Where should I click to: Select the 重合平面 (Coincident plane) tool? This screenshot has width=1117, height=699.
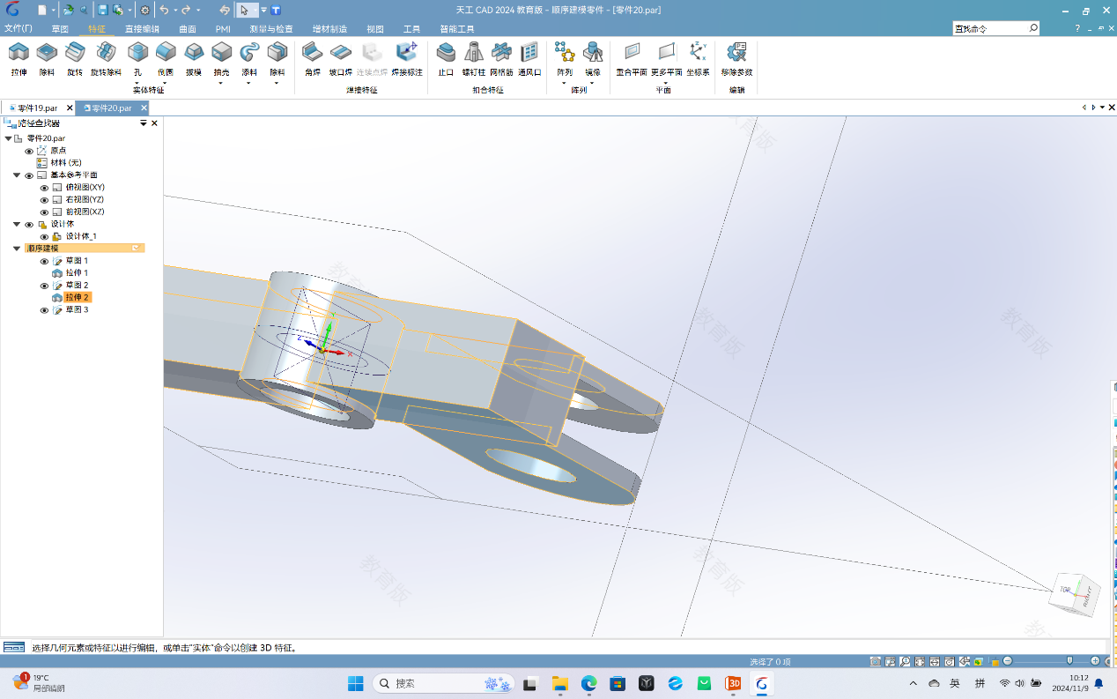coord(632,58)
